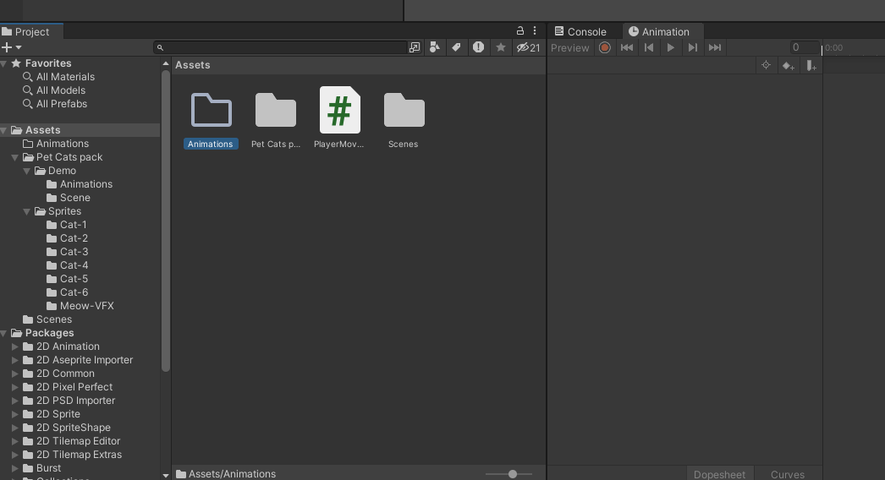The height and width of the screenshot is (480, 885).
Task: Expand the 2D Animation package
Action: click(x=15, y=346)
